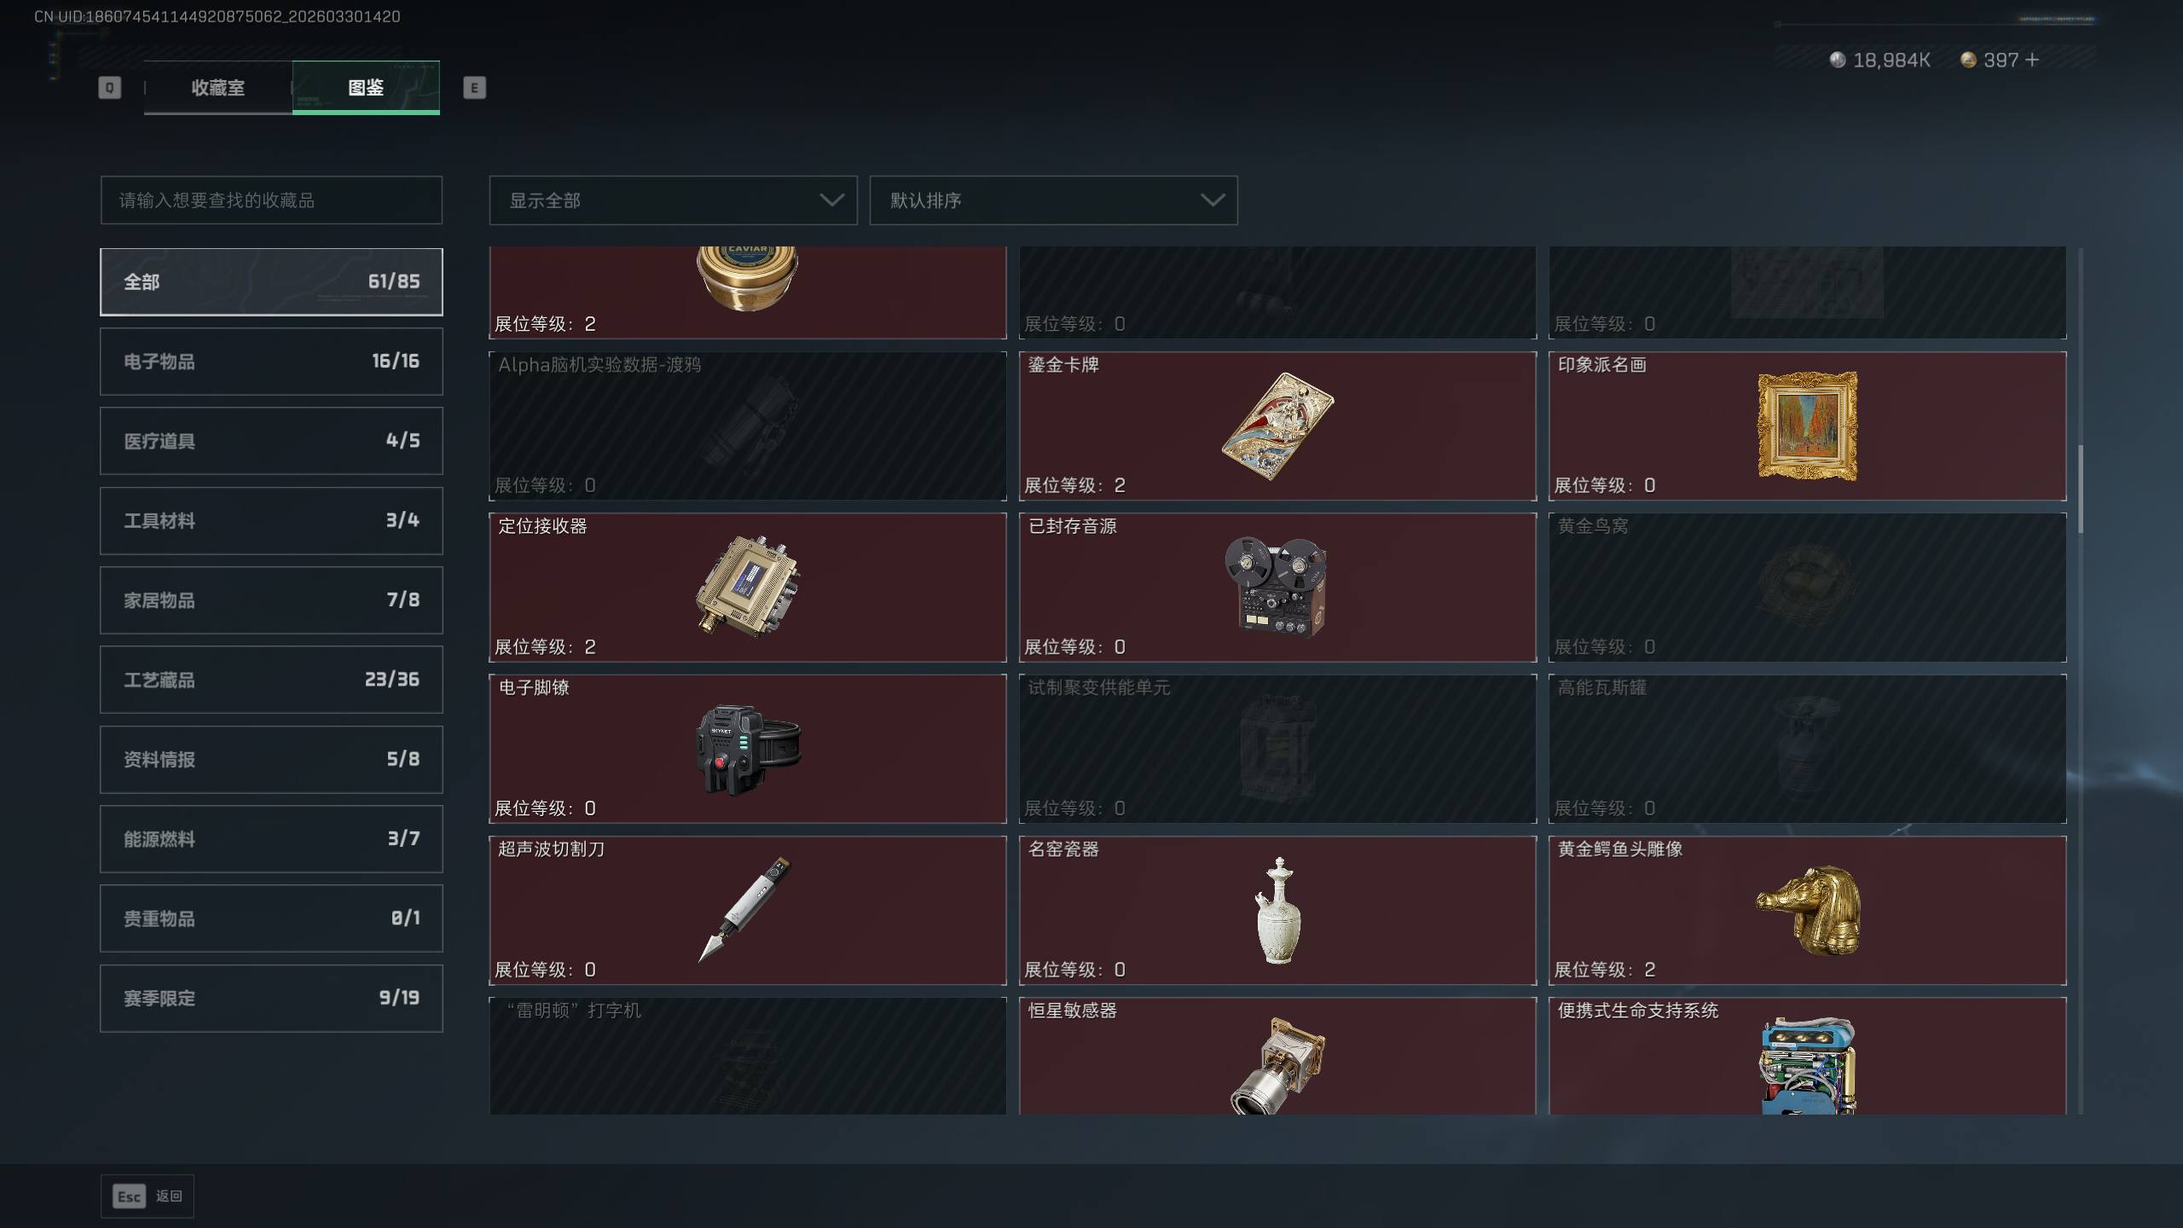Expand the 显示全部 filter dropdown
Image resolution: width=2183 pixels, height=1228 pixels.
tap(673, 200)
